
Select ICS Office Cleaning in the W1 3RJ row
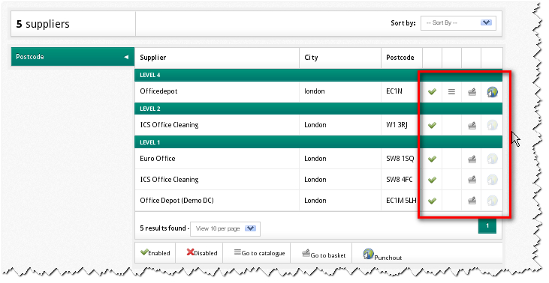click(169, 125)
